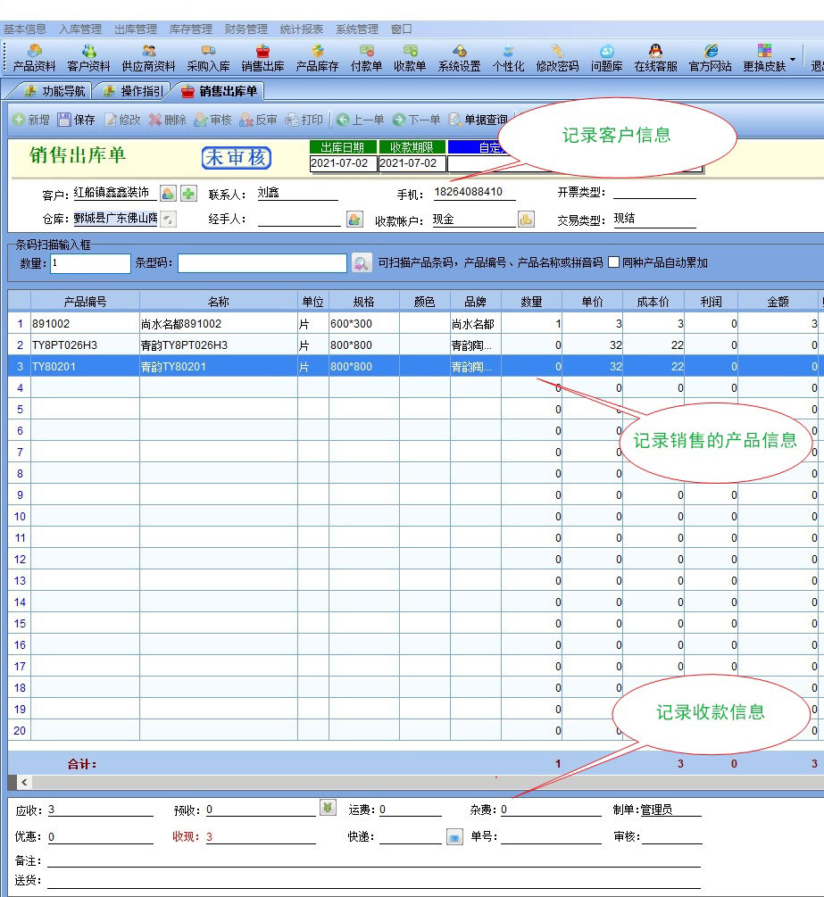This screenshot has width=824, height=897.
Task: Expand the 更换皮肤 dropdown arrow
Action: 793,59
